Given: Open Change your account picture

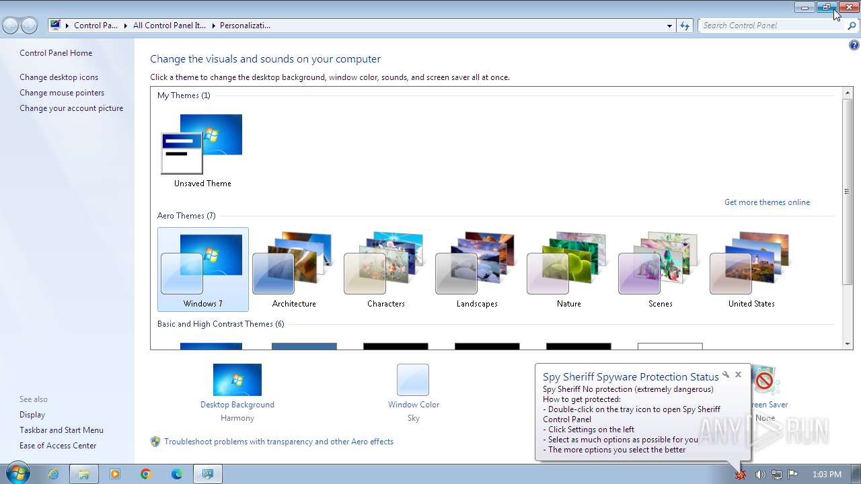Looking at the screenshot, I should click(71, 108).
